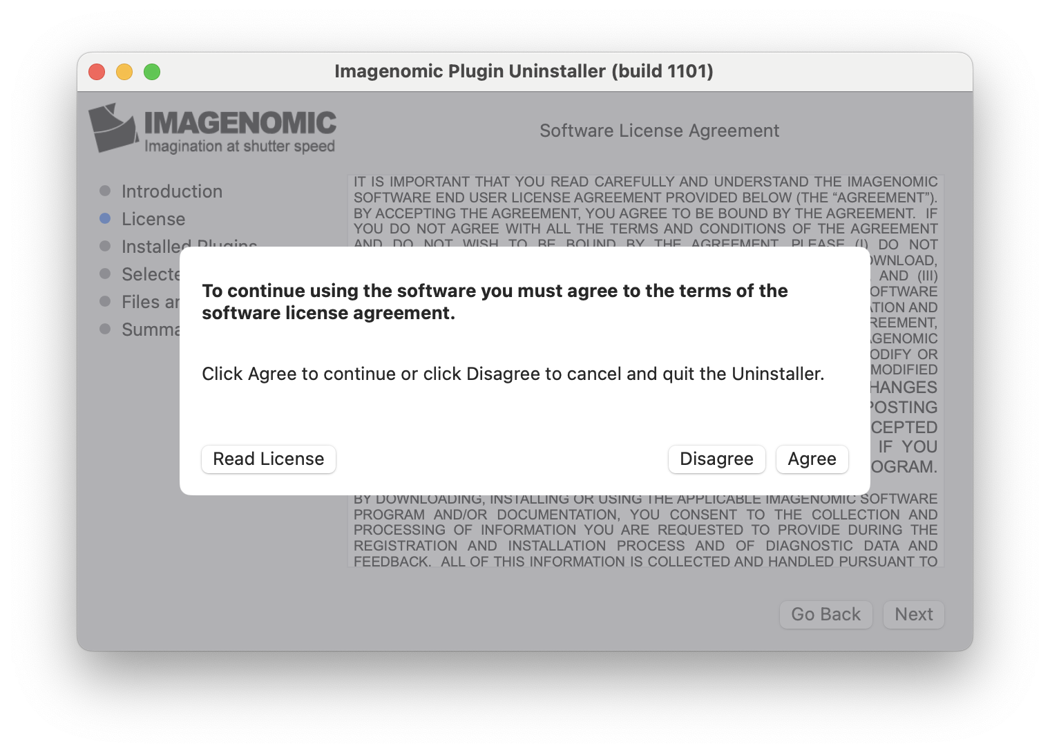The height and width of the screenshot is (753, 1050).
Task: Select the License step in sidebar
Action: click(153, 219)
